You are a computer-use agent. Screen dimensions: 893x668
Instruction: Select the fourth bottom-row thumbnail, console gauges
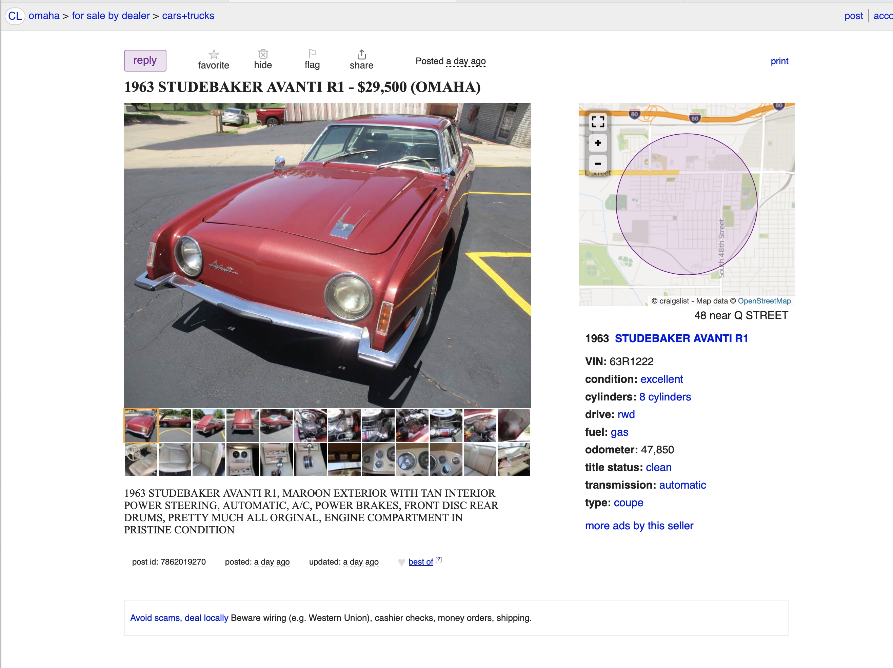point(243,459)
